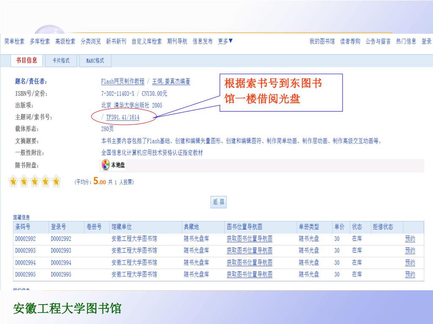The width and height of the screenshot is (433, 324).
Task: Go to 高级检索
Action: [65, 41]
